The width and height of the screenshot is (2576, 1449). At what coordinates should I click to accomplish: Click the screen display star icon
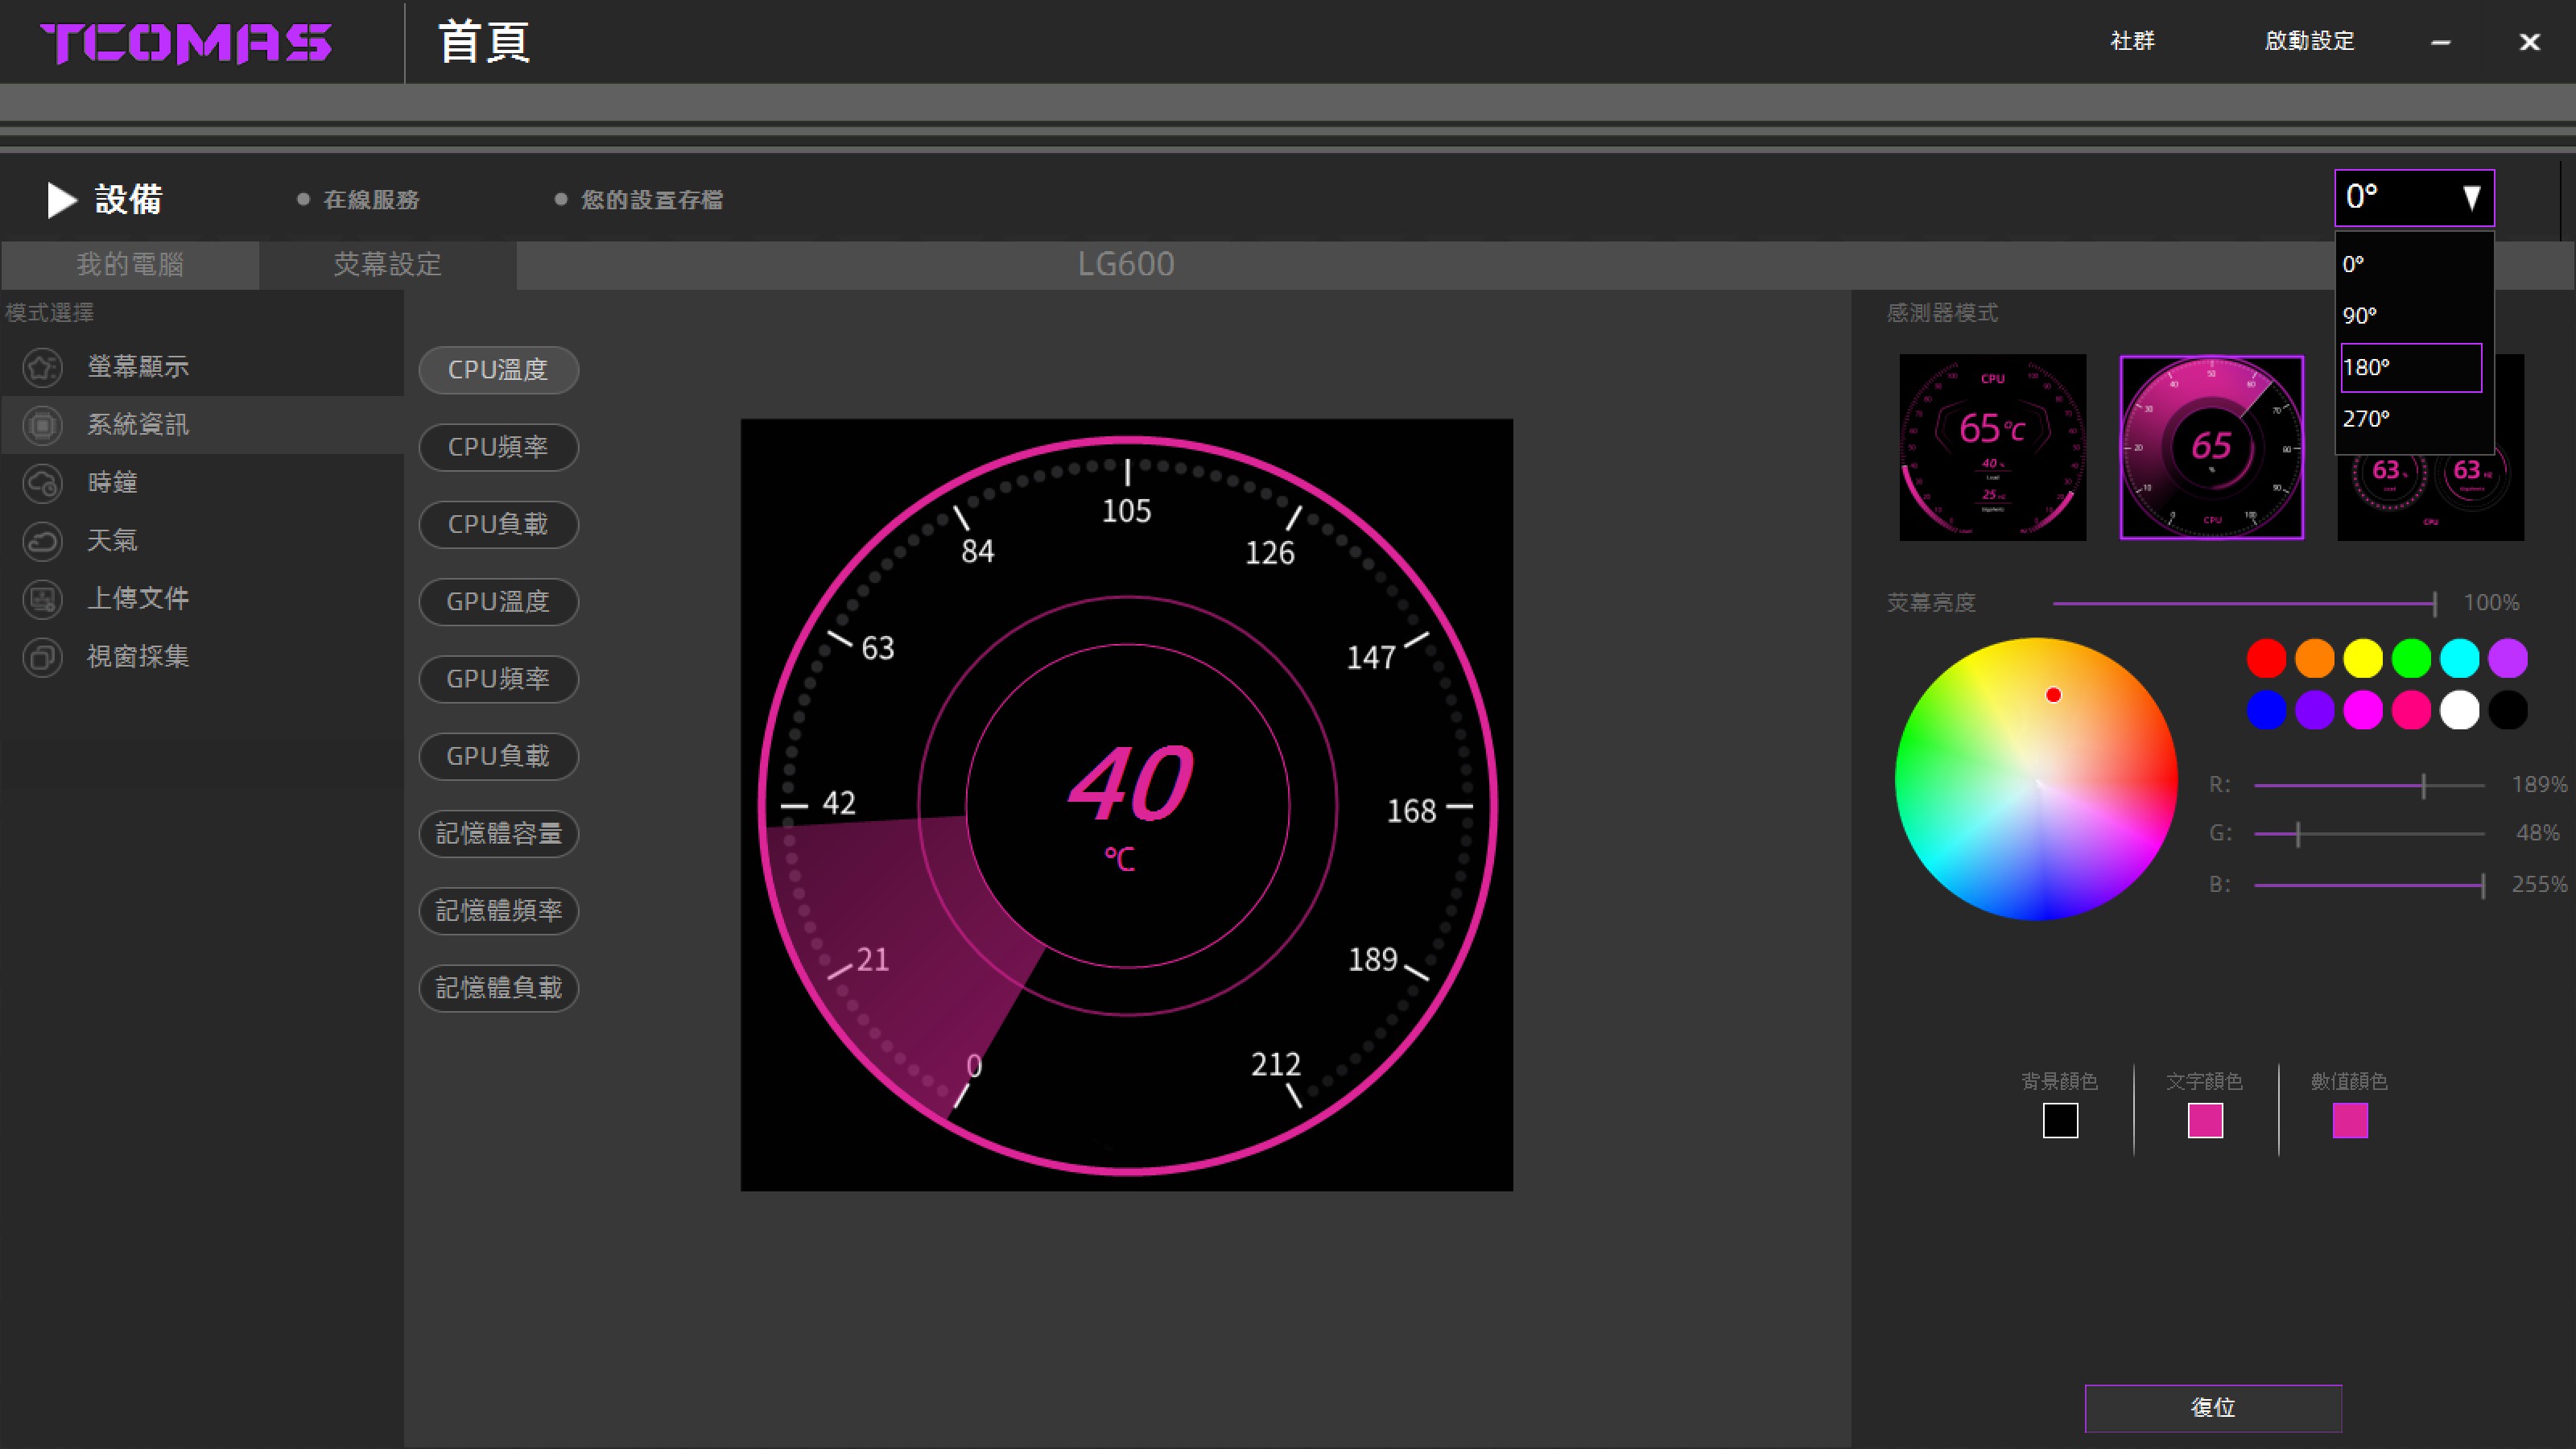(42, 367)
